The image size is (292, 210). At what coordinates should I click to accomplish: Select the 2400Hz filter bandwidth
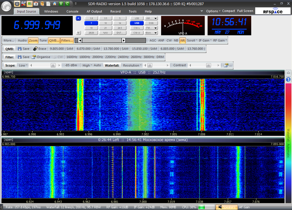tap(123, 57)
